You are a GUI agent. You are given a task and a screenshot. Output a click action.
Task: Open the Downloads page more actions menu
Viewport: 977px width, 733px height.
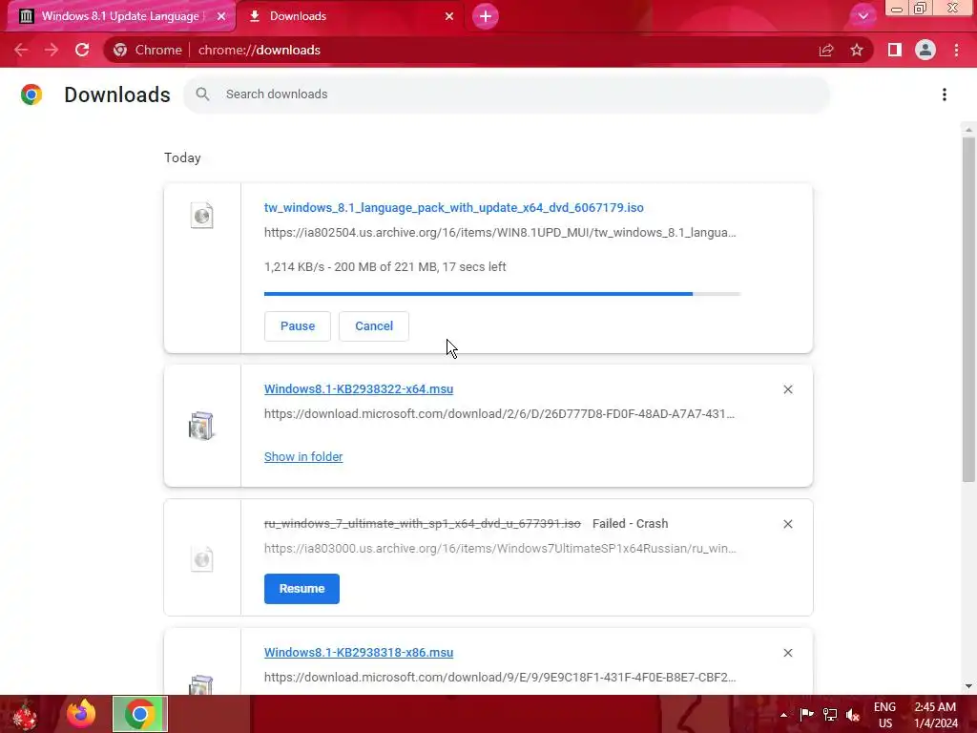pos(945,94)
